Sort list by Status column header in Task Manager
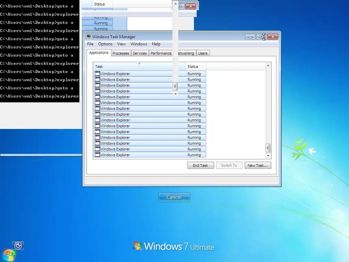 [196, 67]
